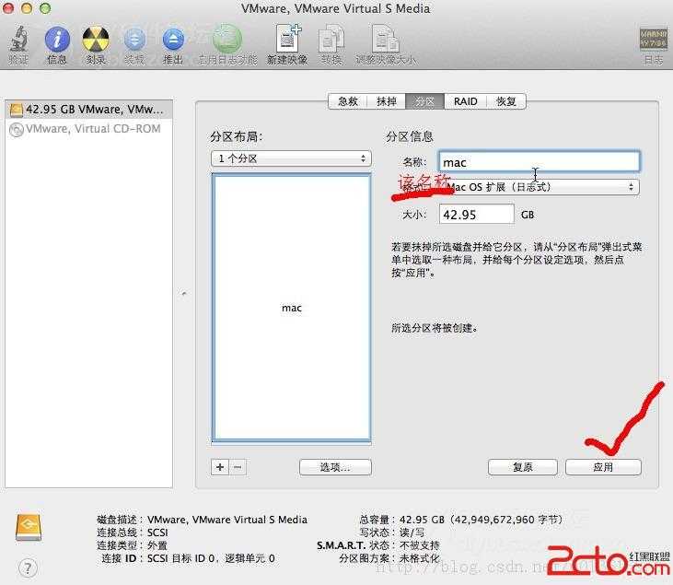Screen dimensions: 673x585
Task: Click the 所选分区将被创建 message
Action: click(434, 328)
